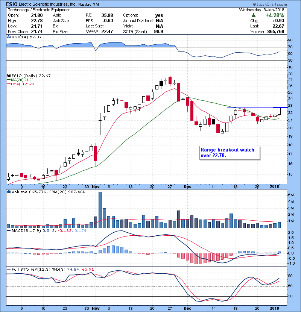Click the candlestick icon next to ESIO (Daily)
301x312 pixels.
9,76
